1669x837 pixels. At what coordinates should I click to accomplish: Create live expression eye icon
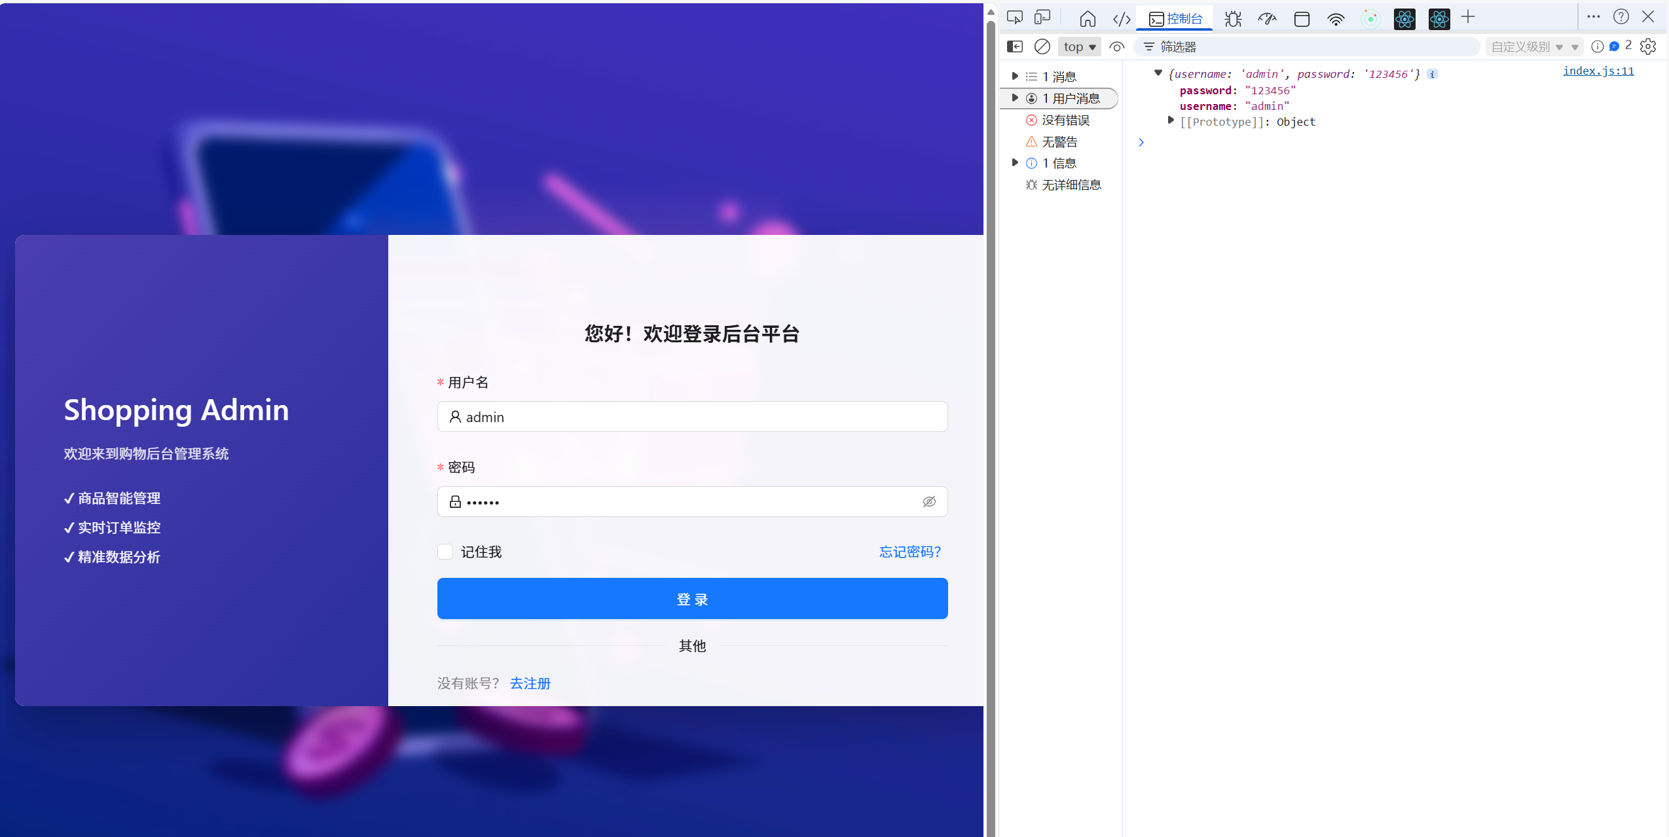[x=1117, y=46]
